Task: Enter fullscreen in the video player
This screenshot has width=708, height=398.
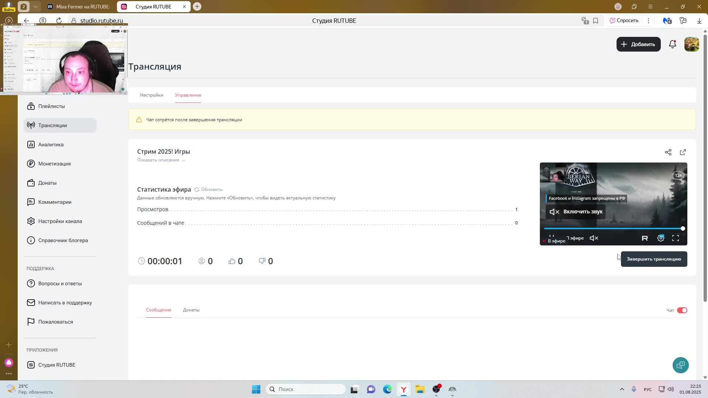Action: click(675, 238)
